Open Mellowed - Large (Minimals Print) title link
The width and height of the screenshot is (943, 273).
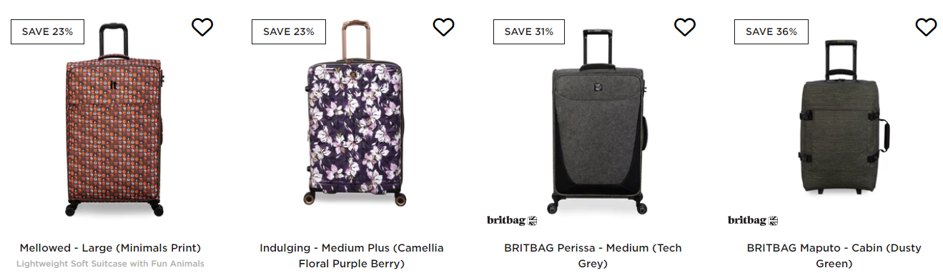coord(110,248)
